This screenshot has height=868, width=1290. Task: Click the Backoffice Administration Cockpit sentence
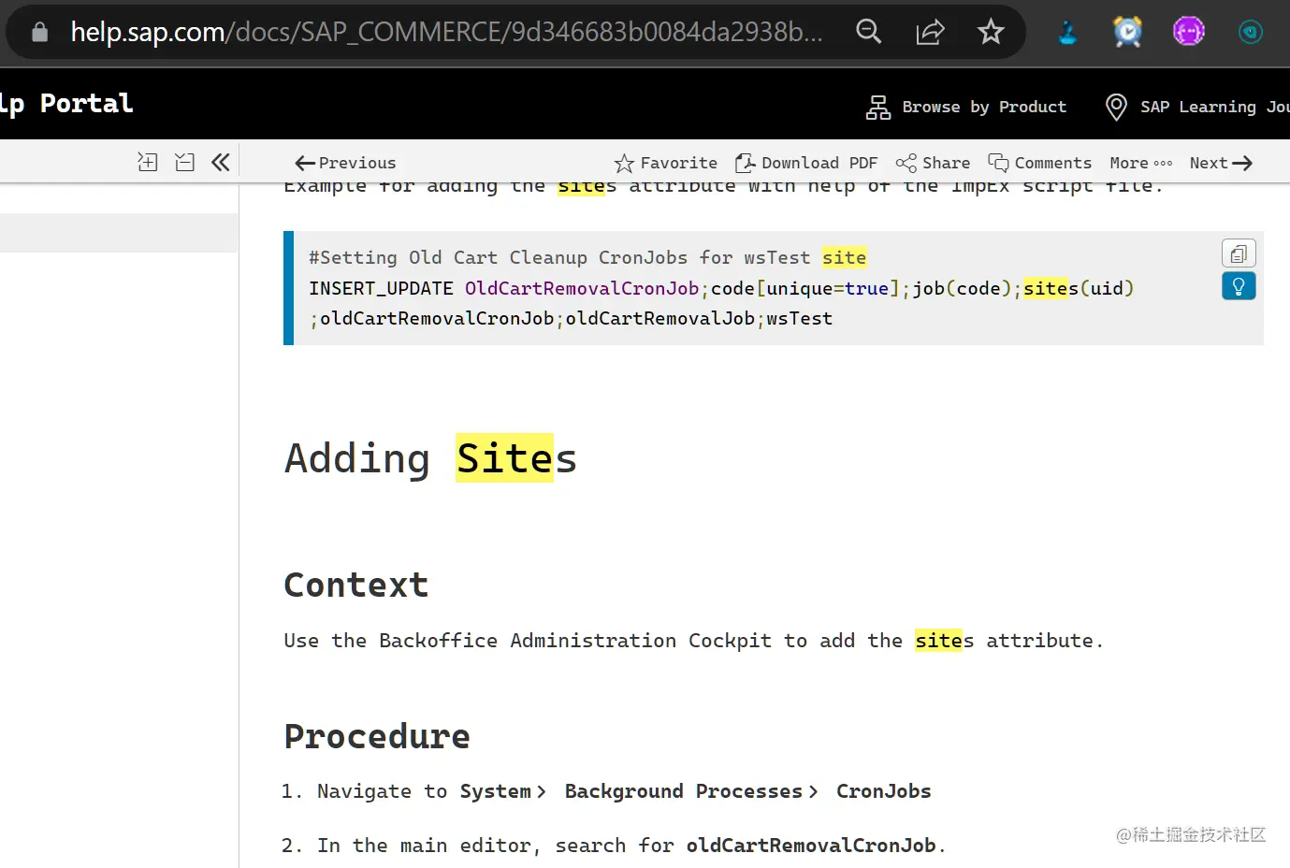click(693, 641)
